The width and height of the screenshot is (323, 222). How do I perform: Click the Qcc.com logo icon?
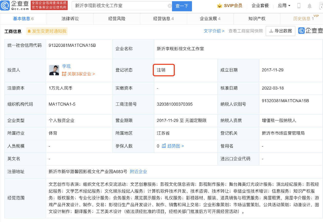(5, 5)
